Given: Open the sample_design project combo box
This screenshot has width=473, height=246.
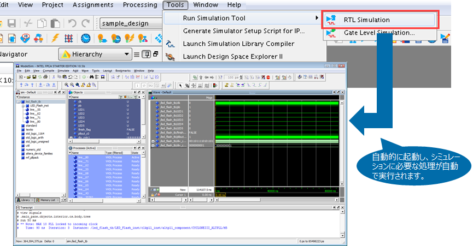Looking at the screenshot, I should [131, 23].
